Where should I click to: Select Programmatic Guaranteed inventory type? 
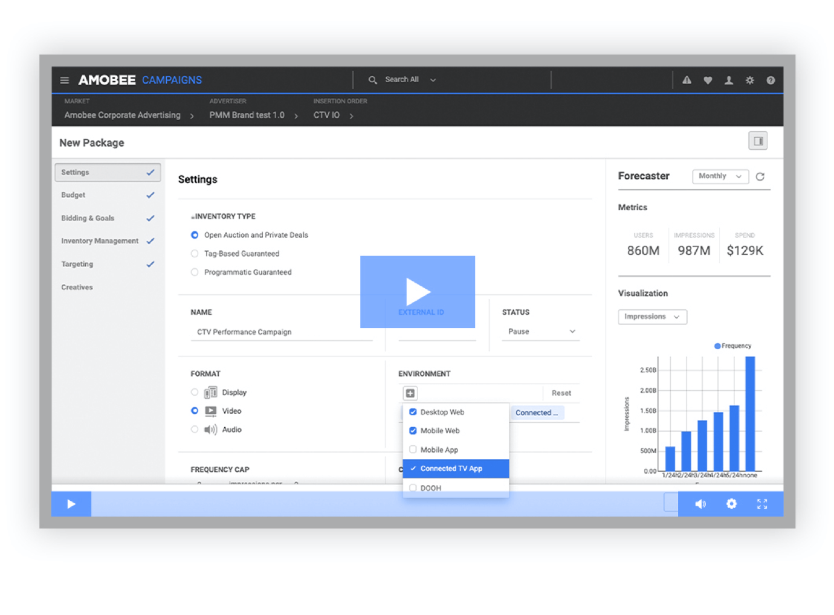pos(195,272)
